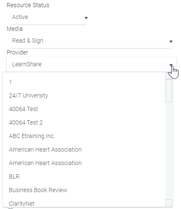Click the LearnShare provider field
Image resolution: width=181 pixels, height=209 pixels.
coord(92,65)
